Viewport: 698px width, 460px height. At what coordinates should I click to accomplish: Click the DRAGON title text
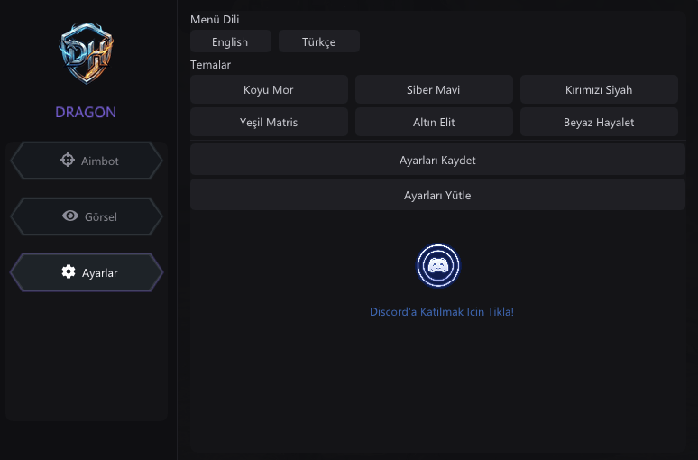click(x=86, y=112)
